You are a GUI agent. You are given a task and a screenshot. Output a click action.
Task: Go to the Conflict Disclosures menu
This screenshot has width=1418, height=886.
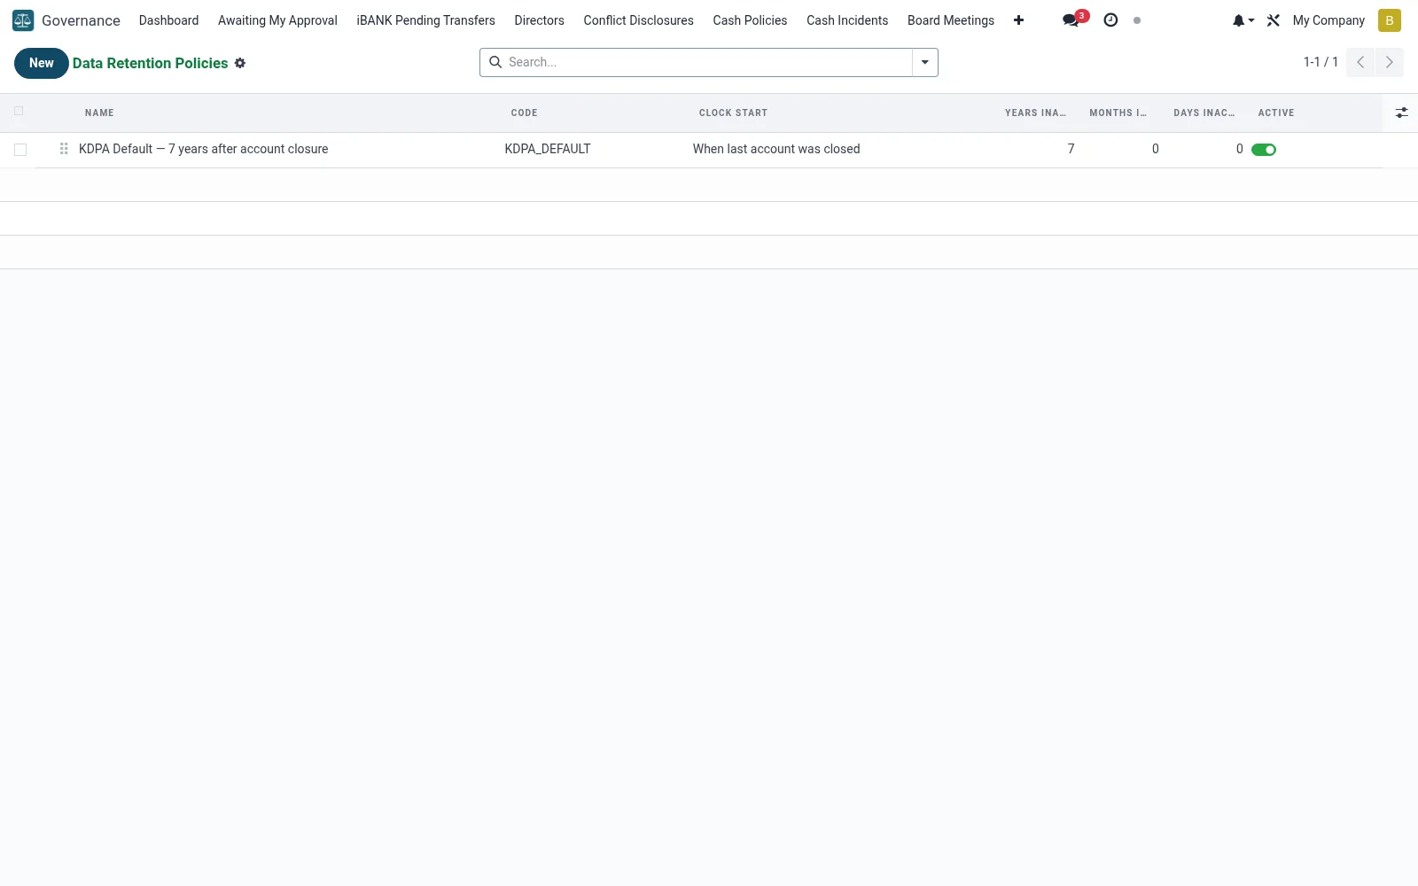pos(638,20)
